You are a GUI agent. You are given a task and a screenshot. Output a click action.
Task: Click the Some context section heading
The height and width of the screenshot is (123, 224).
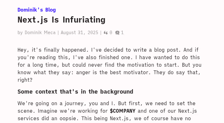[x=75, y=92]
